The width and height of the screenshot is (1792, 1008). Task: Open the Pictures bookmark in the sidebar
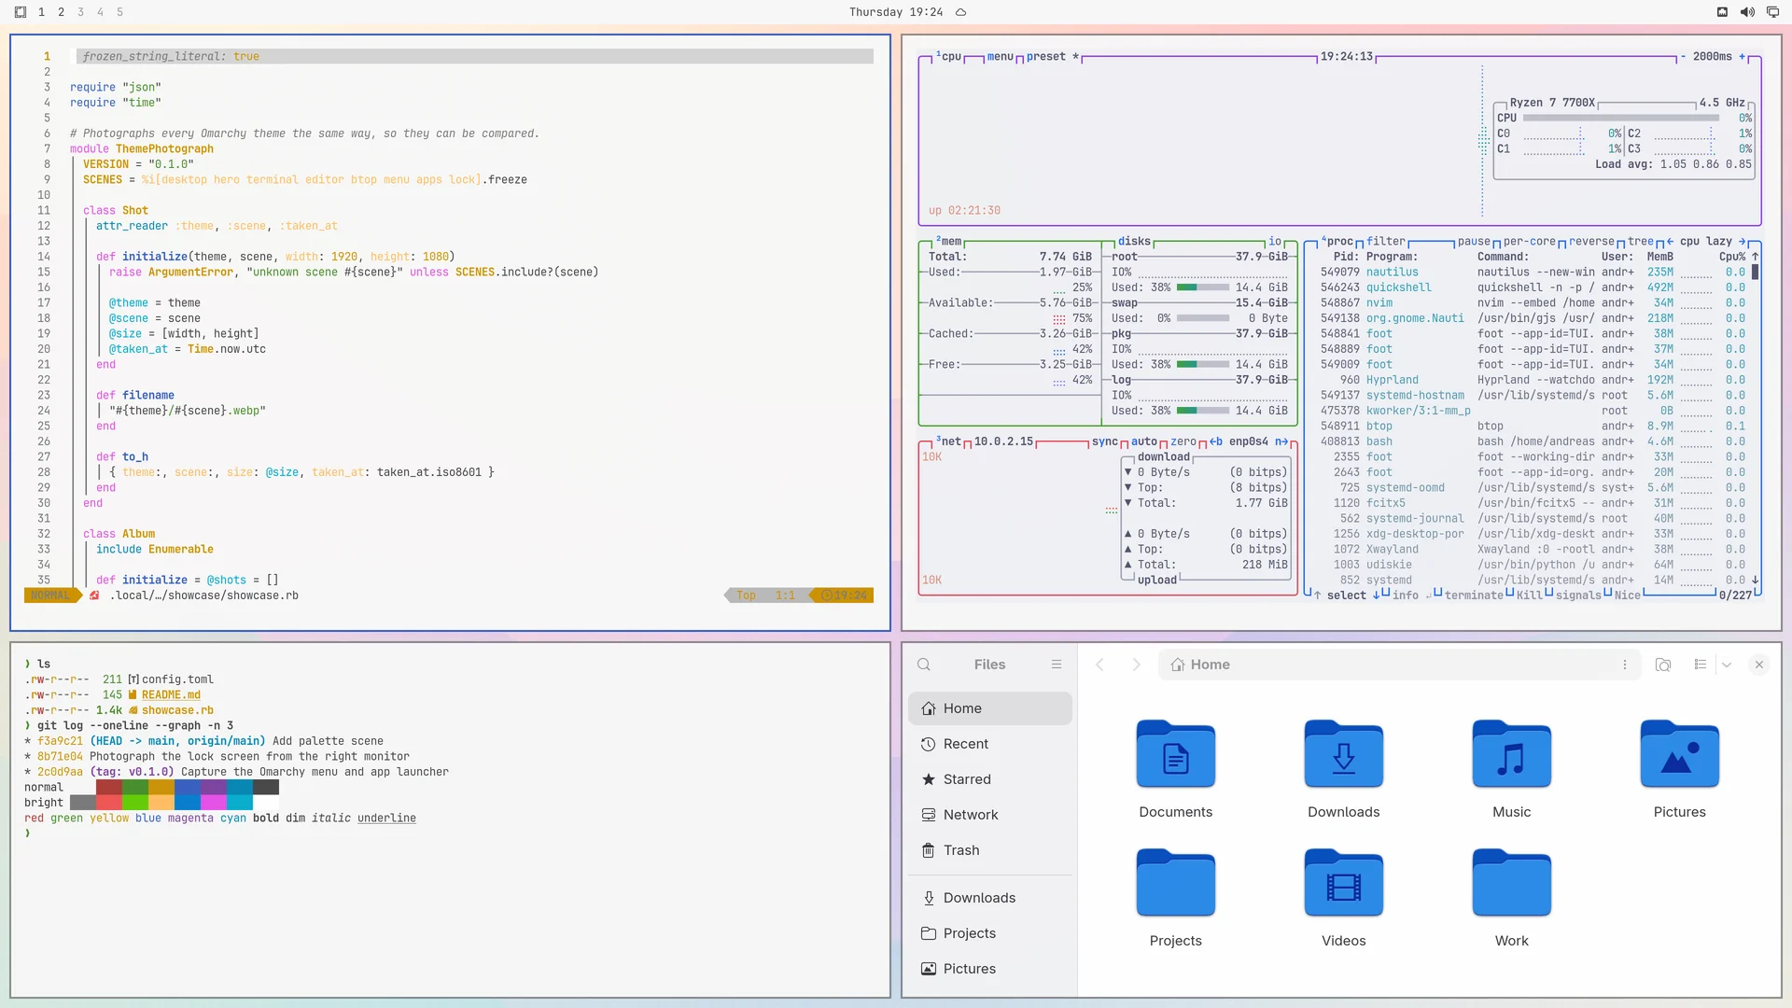(990, 969)
